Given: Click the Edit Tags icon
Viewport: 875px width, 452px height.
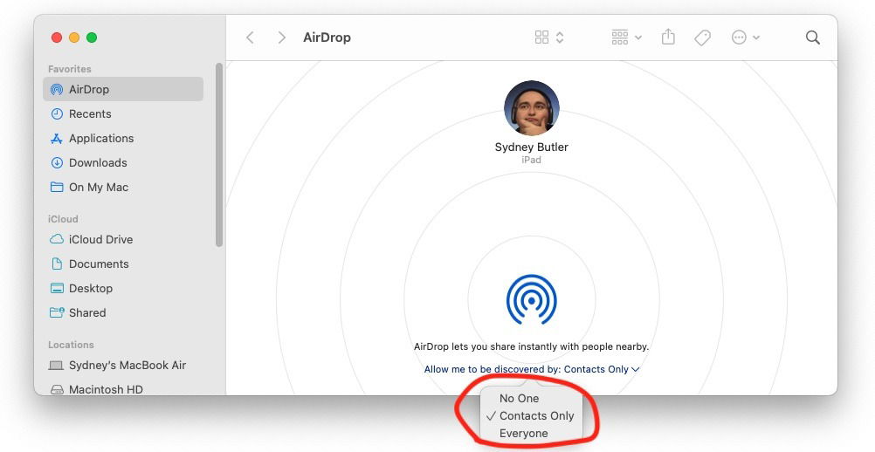Looking at the screenshot, I should click(x=703, y=38).
